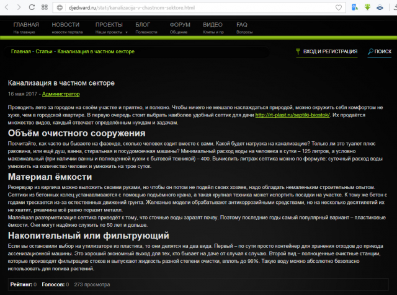Click the date 16 мая 2017
This screenshot has height=295, width=397.
pos(22,94)
